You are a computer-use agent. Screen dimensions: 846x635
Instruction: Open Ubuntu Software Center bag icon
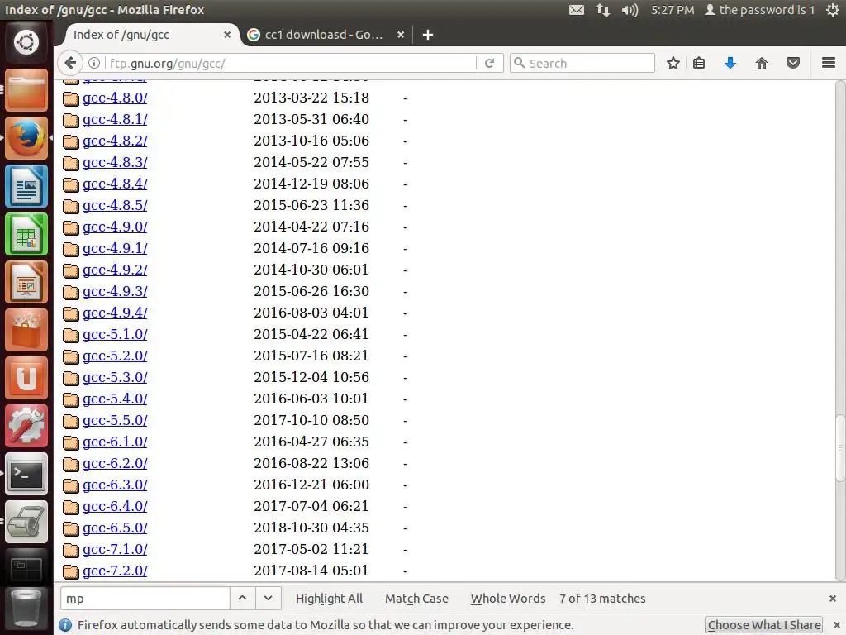coord(26,331)
